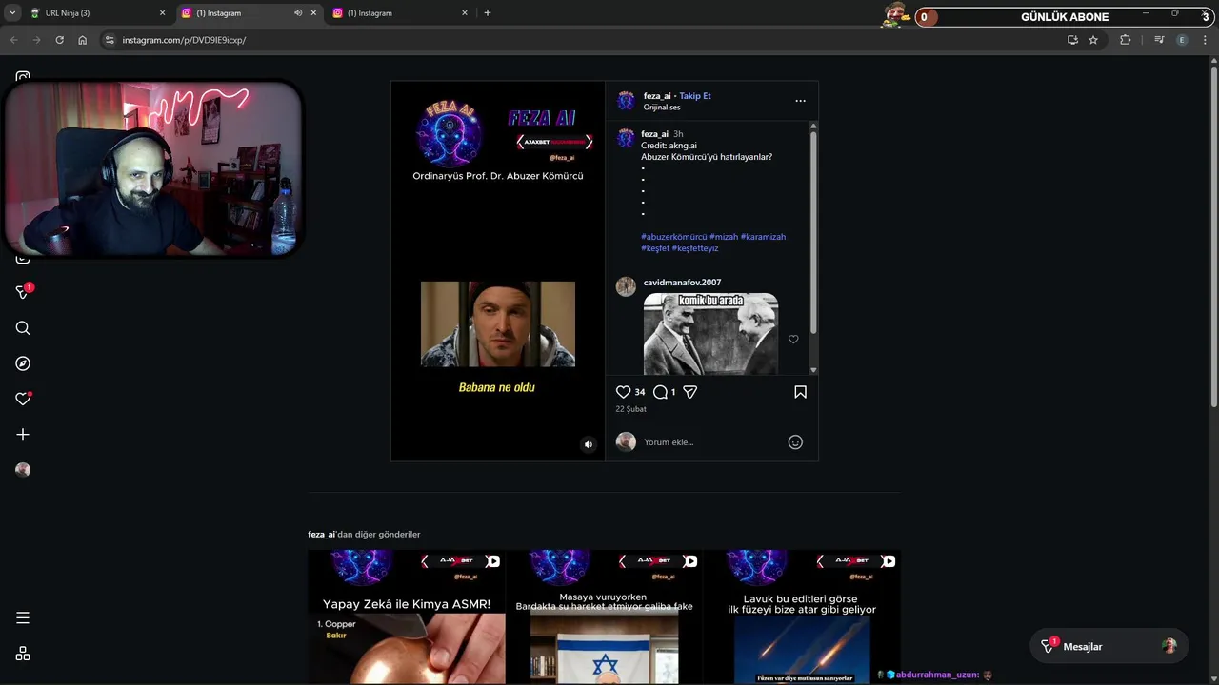Open cavidmanafov.2007 avatar picture
Viewport: 1219px width, 685px height.
(x=626, y=287)
